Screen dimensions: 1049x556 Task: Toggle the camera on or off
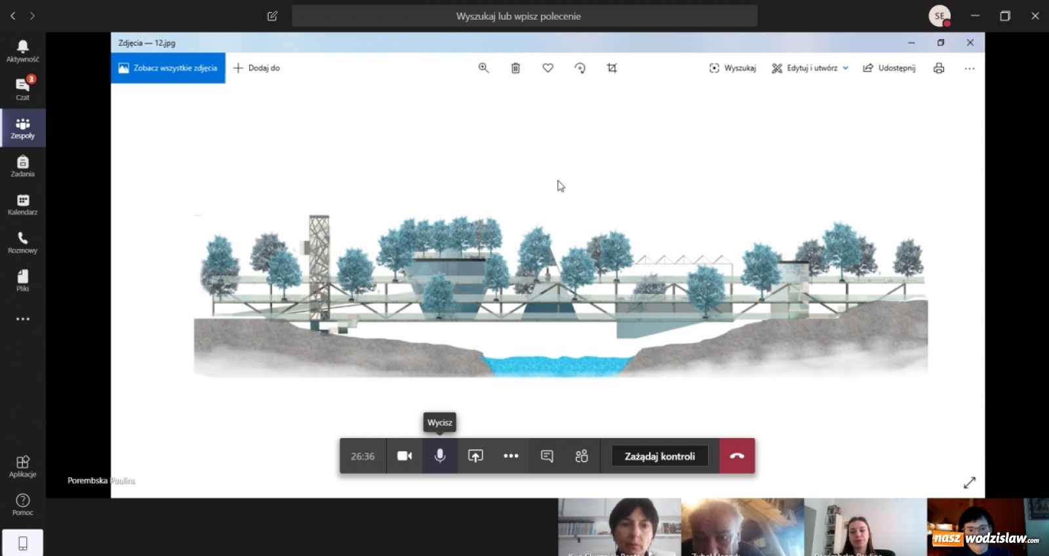click(x=405, y=456)
